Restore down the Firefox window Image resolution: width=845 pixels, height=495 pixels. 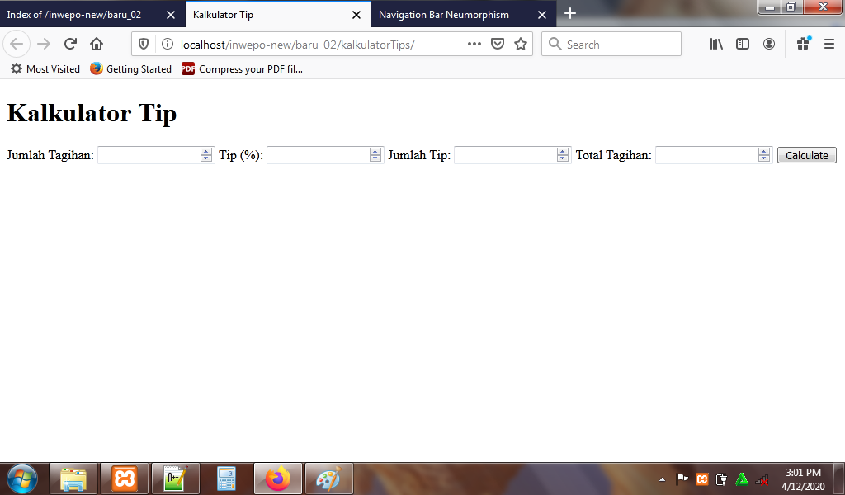point(791,7)
